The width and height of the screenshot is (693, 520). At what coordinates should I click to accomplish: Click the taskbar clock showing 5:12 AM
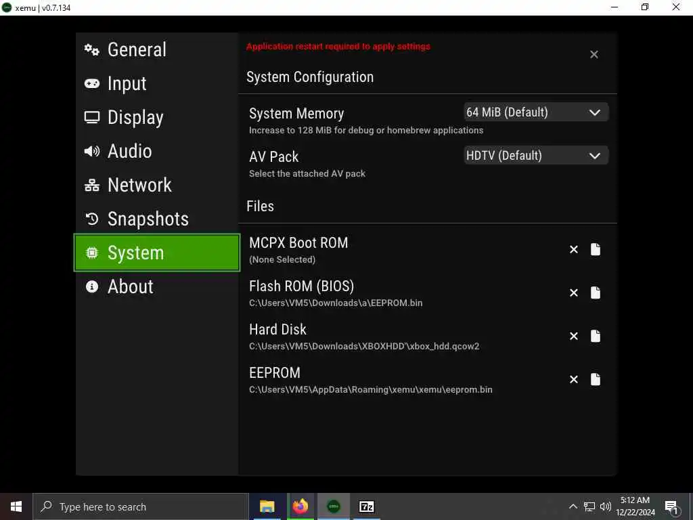[635, 506]
